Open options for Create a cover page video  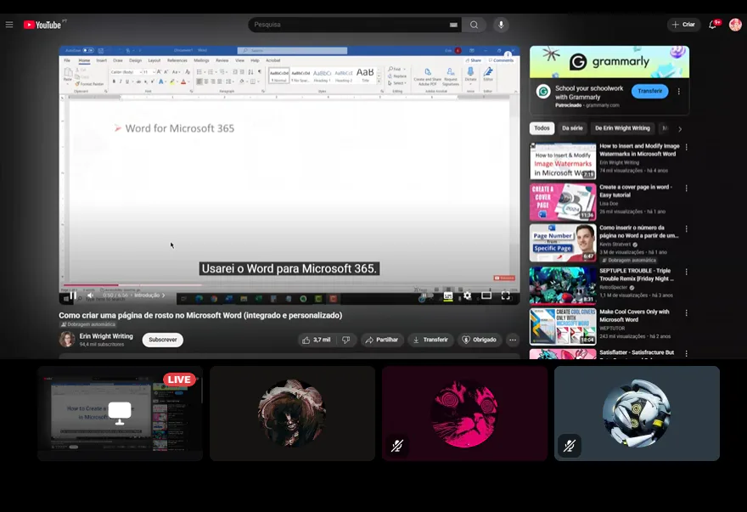coord(687,188)
